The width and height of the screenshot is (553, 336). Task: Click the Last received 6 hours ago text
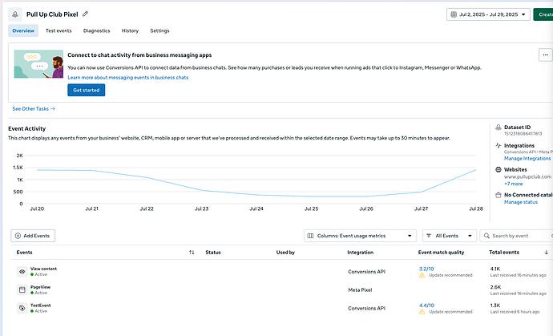tap(515, 312)
